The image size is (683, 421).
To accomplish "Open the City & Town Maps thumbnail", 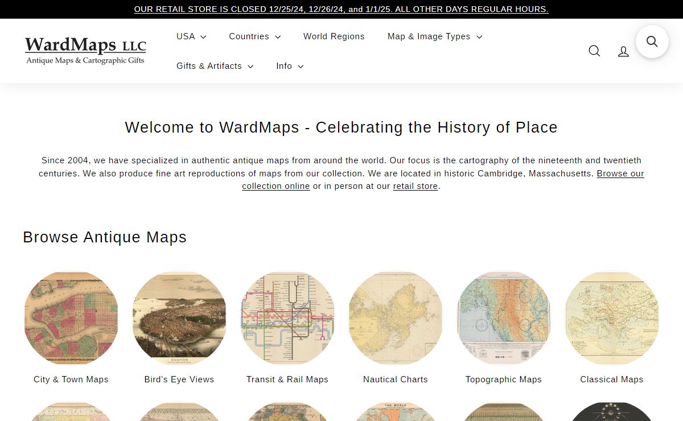I will (71, 318).
